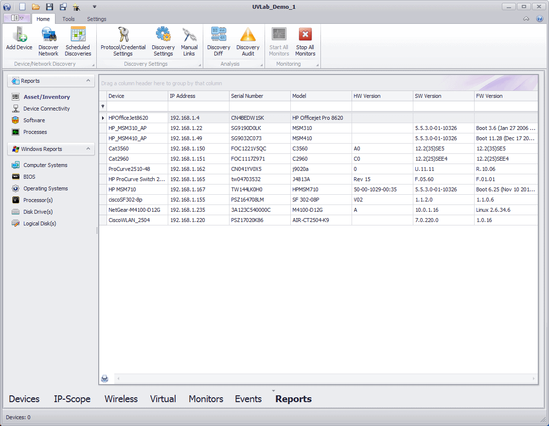Select the Device Connectivity report

click(47, 109)
